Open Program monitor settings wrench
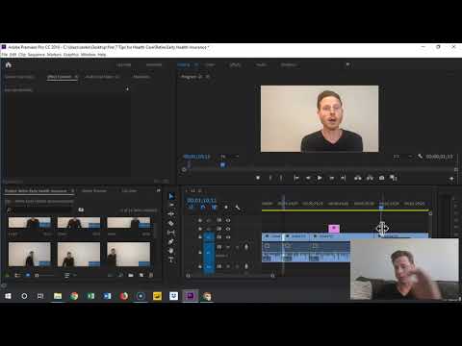This screenshot has height=346, width=462. tap(420, 157)
